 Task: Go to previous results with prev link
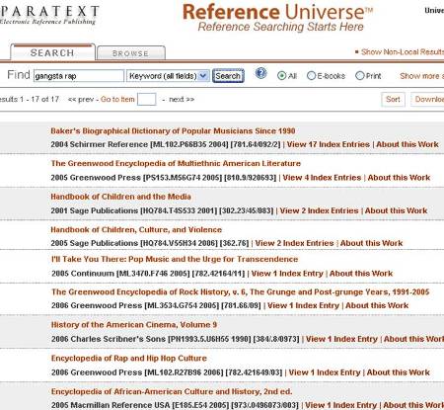pyautogui.click(x=81, y=99)
